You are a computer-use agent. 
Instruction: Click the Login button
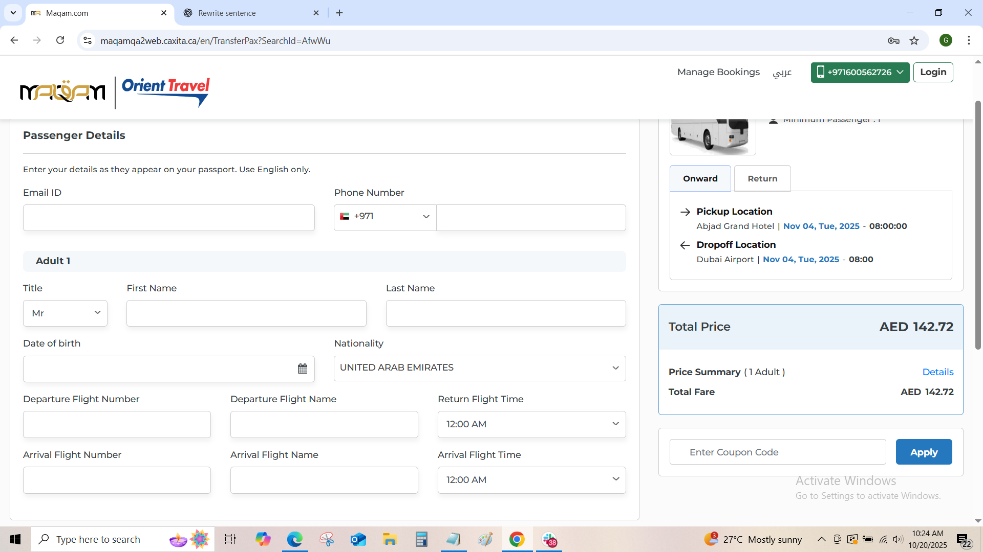click(x=932, y=72)
